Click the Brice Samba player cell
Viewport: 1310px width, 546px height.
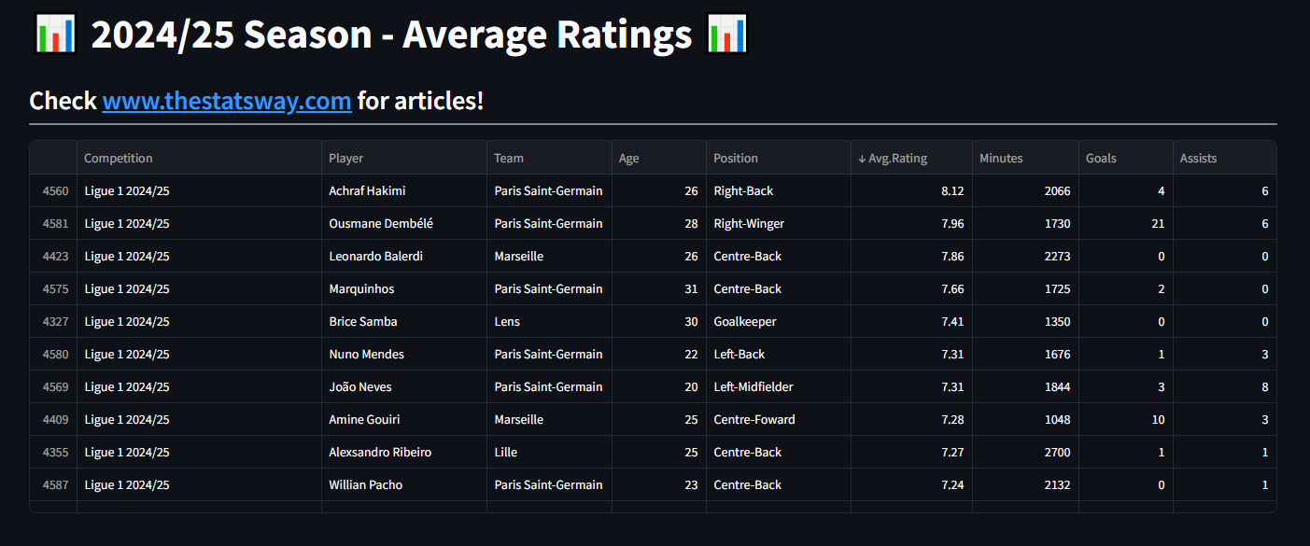[404, 321]
